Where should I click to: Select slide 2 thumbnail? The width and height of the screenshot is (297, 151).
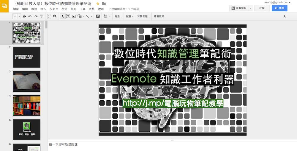click(27, 57)
